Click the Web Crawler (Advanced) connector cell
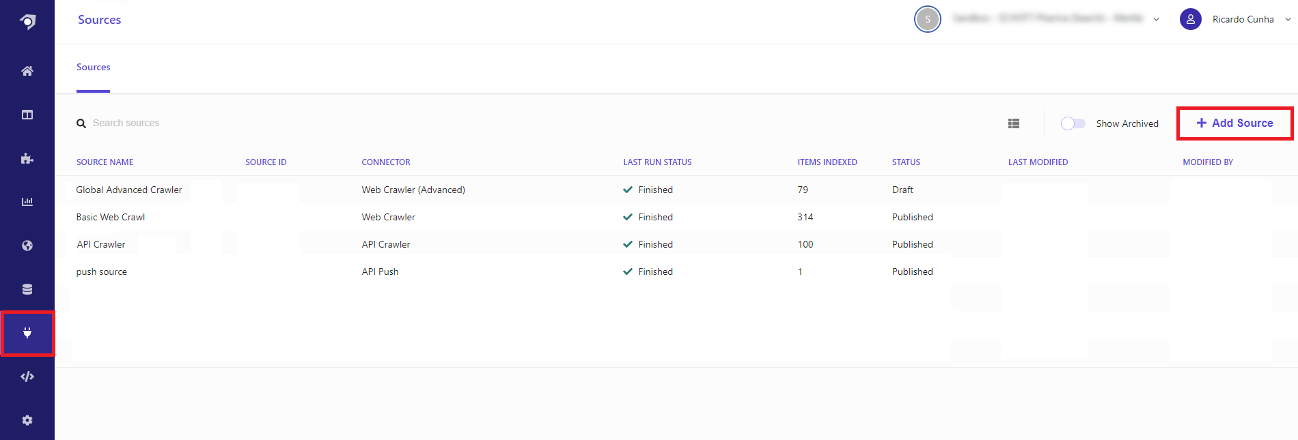The width and height of the screenshot is (1298, 440). (x=413, y=190)
